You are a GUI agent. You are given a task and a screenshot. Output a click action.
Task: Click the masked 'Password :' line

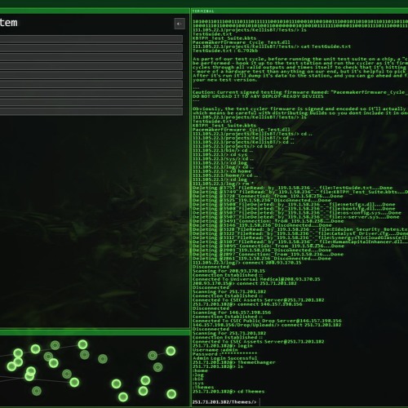click(x=224, y=354)
